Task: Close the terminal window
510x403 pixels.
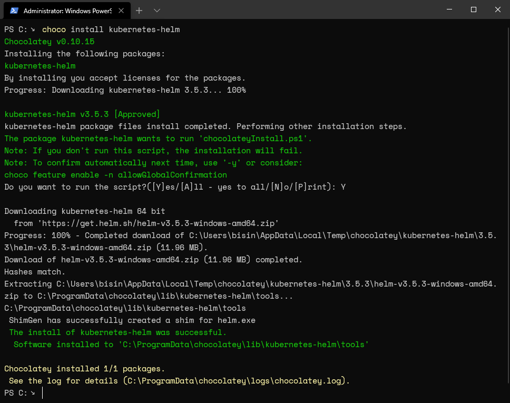Action: point(498,9)
